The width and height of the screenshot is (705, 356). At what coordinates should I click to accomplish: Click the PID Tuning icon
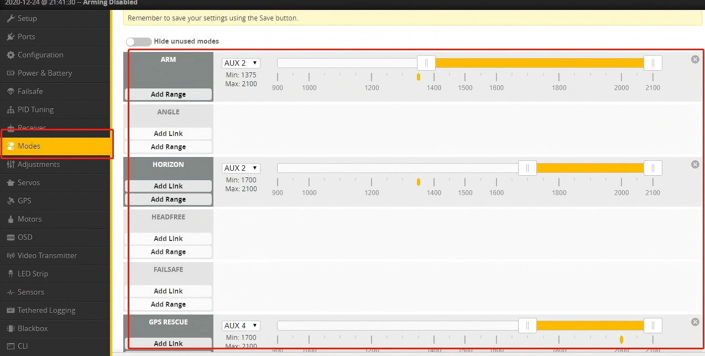click(x=11, y=109)
